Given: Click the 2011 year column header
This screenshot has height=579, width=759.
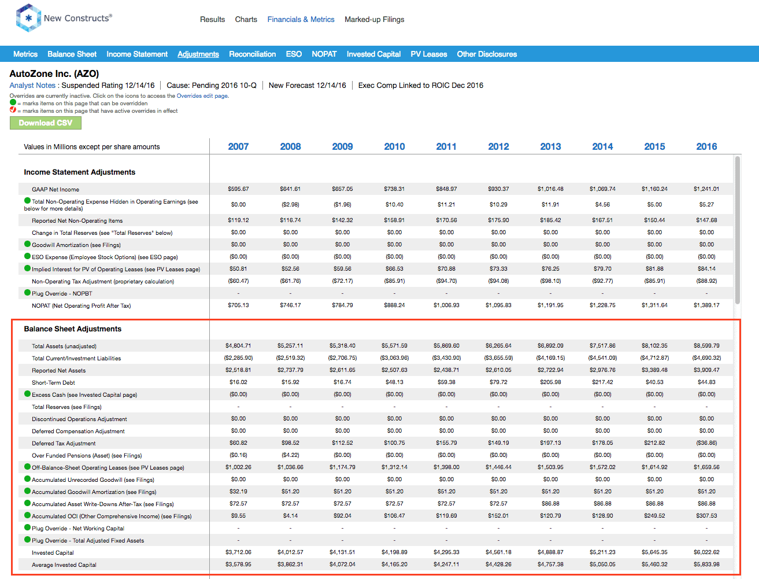Looking at the screenshot, I should click(446, 146).
